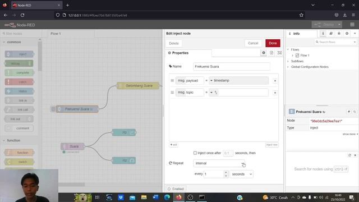359x202 pixels.
Task: Select the Gelombang Suara node on canvas
Action: (x=138, y=86)
